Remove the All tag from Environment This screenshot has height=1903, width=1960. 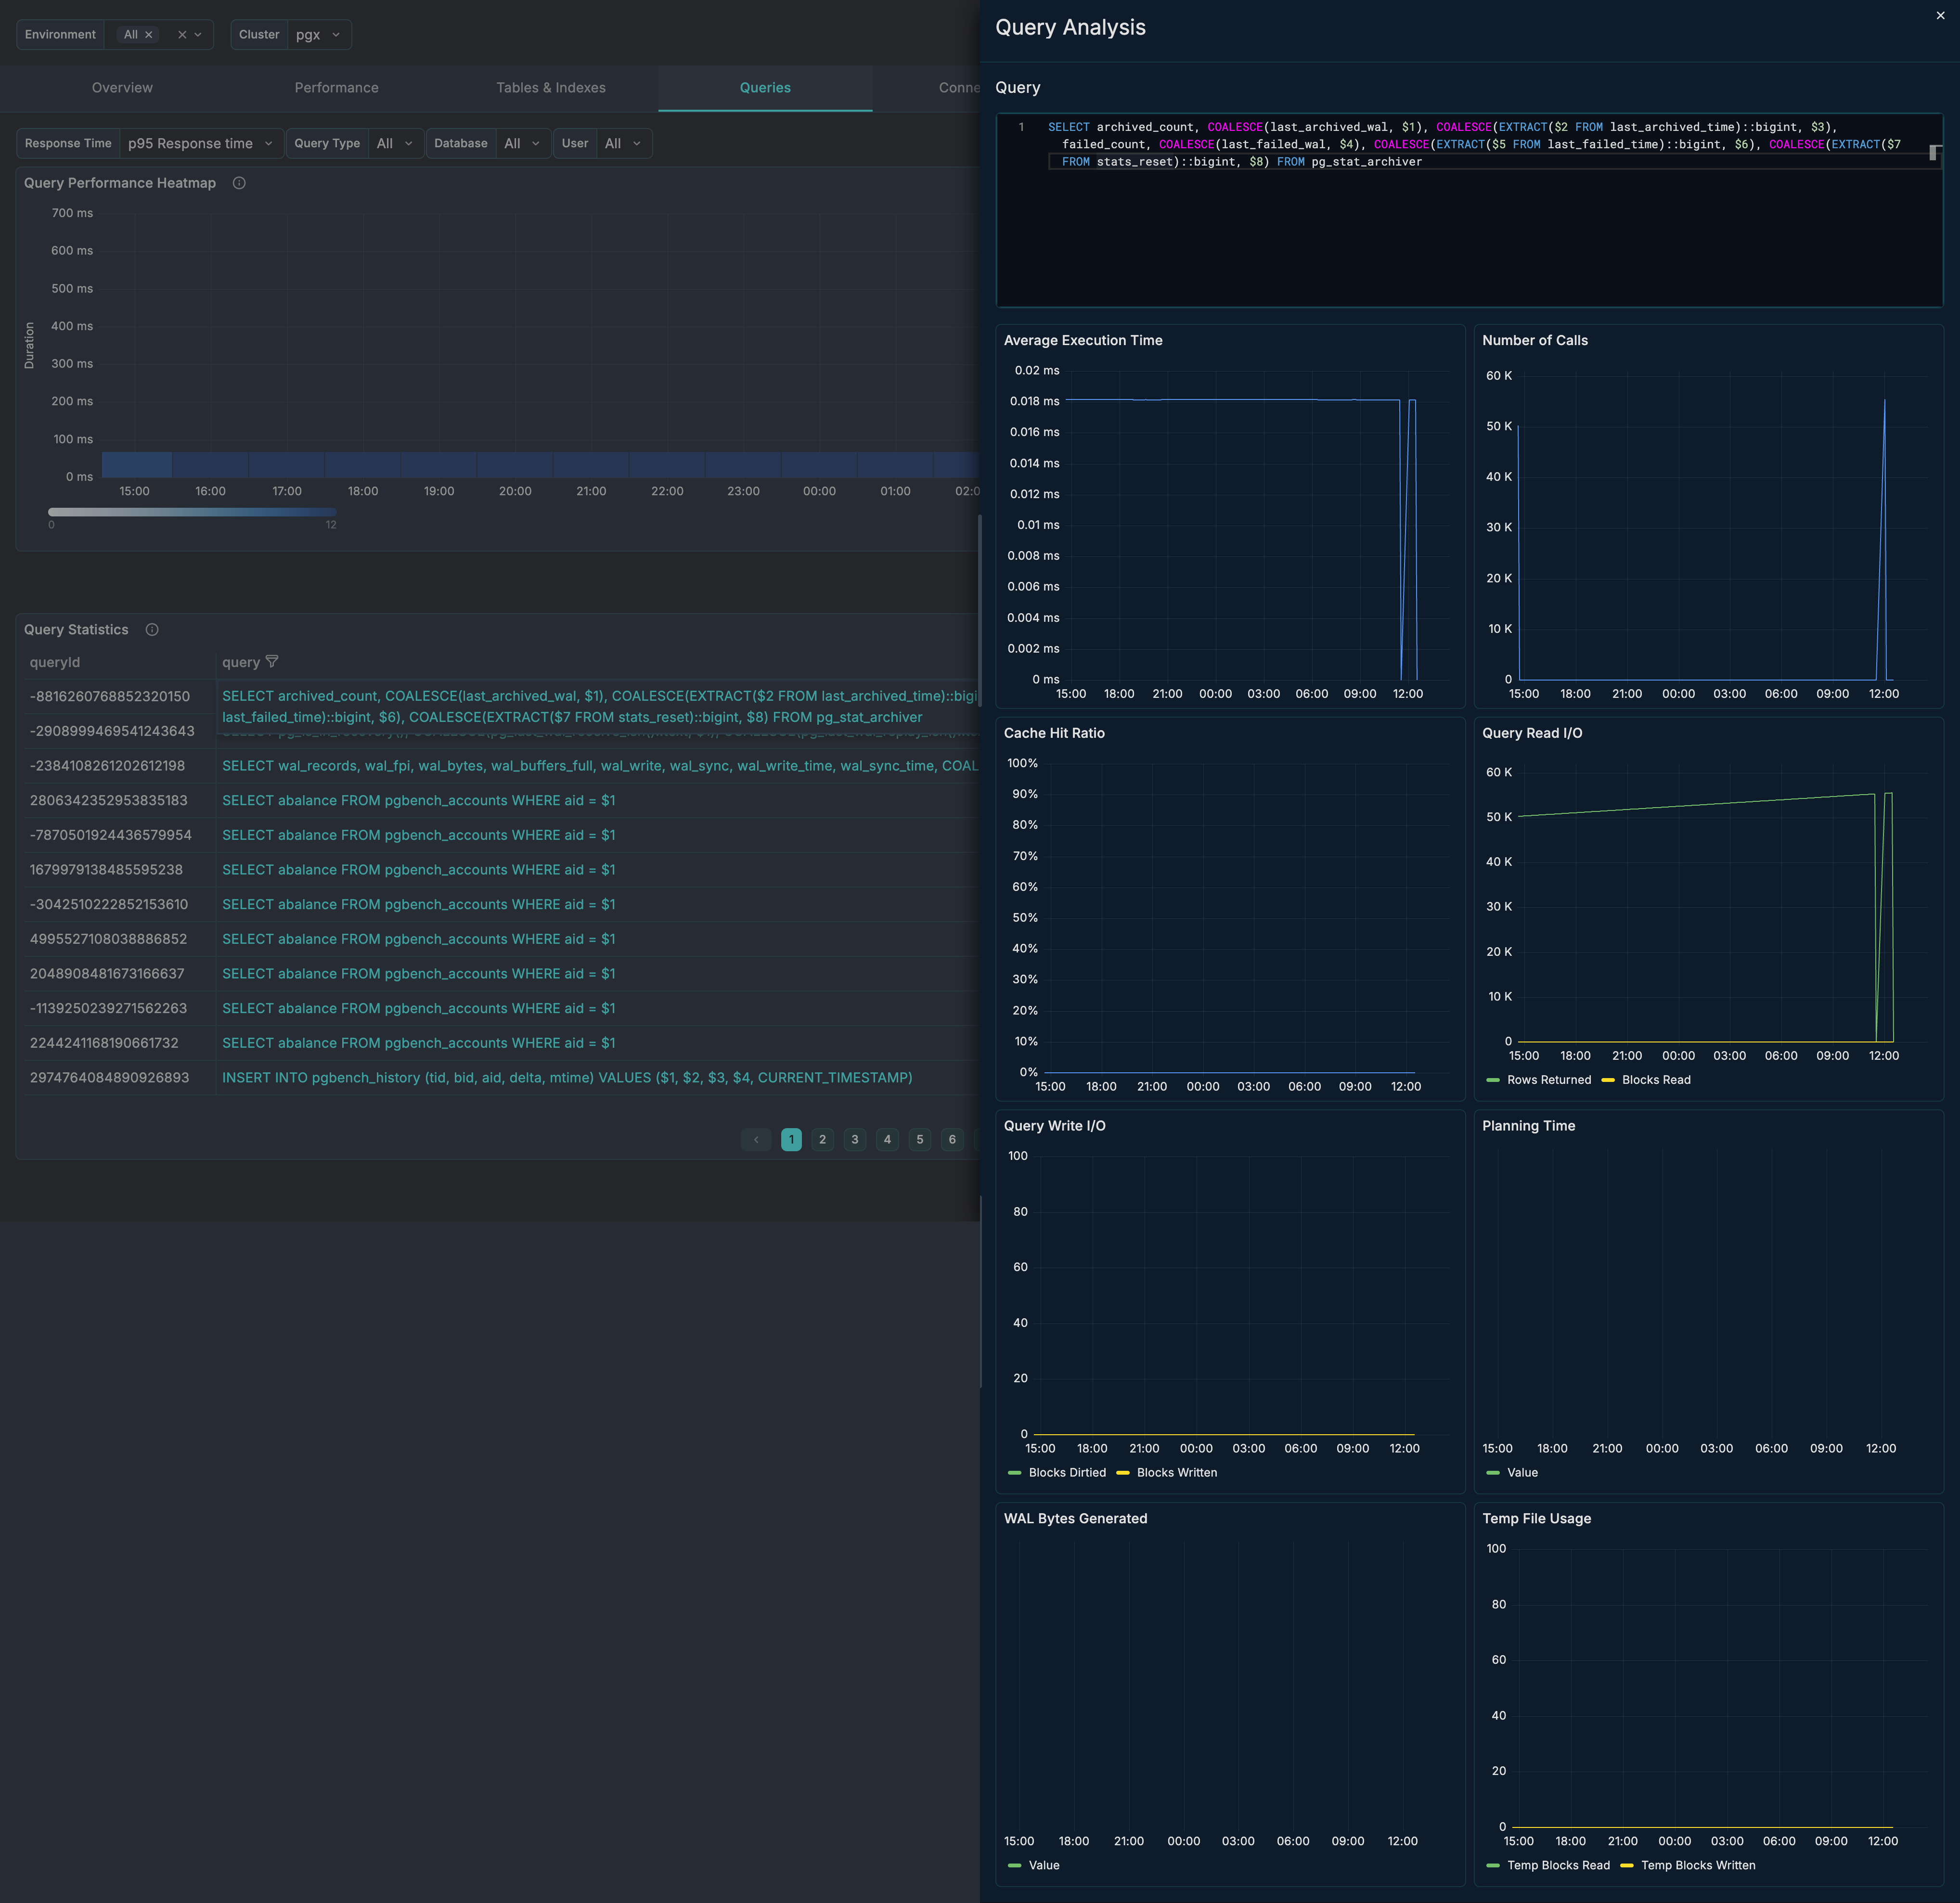click(x=149, y=35)
